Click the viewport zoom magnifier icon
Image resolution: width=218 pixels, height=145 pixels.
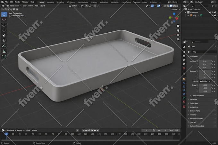(x=178, y=26)
